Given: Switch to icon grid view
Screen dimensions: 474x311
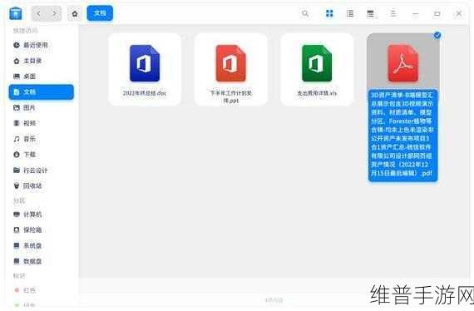Looking at the screenshot, I should pyautogui.click(x=329, y=13).
